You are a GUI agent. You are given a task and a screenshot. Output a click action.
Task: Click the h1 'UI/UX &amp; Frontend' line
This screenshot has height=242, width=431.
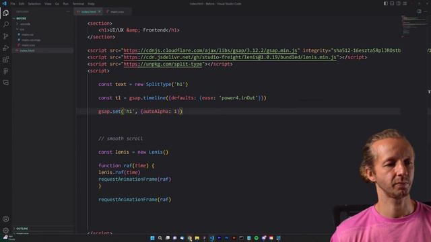pyautogui.click(x=139, y=30)
